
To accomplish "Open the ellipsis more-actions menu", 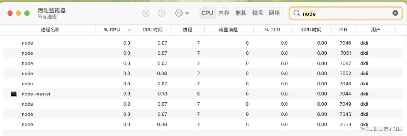I will [182, 13].
